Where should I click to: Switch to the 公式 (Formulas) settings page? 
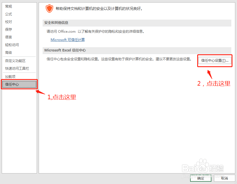(9, 14)
